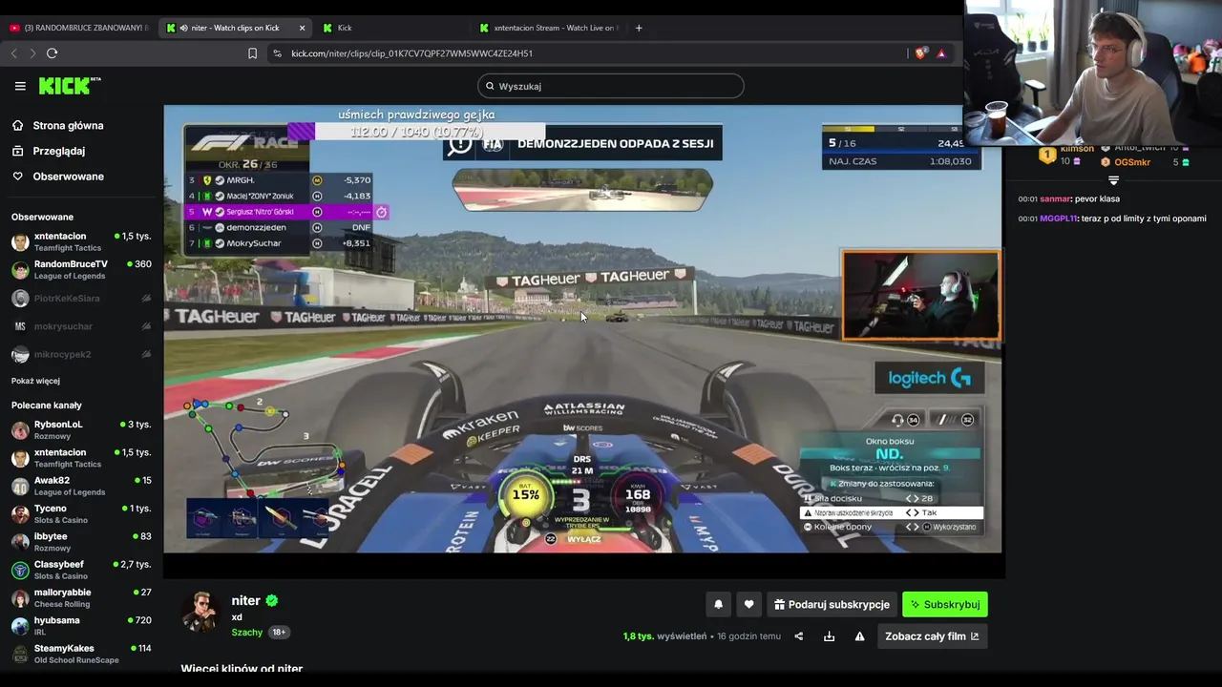Share the clip via share icon
This screenshot has width=1222, height=687.
click(x=799, y=636)
